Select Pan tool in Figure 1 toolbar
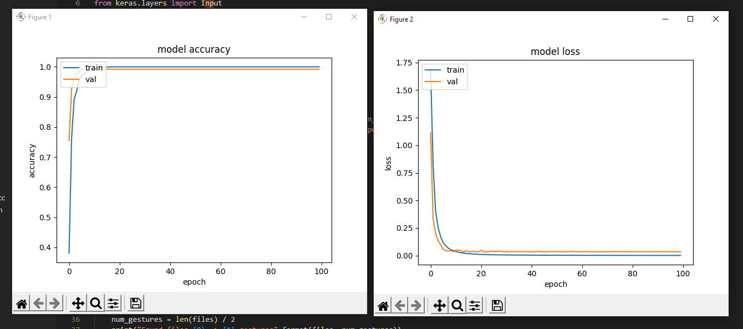This screenshot has width=743, height=329. coord(78,303)
